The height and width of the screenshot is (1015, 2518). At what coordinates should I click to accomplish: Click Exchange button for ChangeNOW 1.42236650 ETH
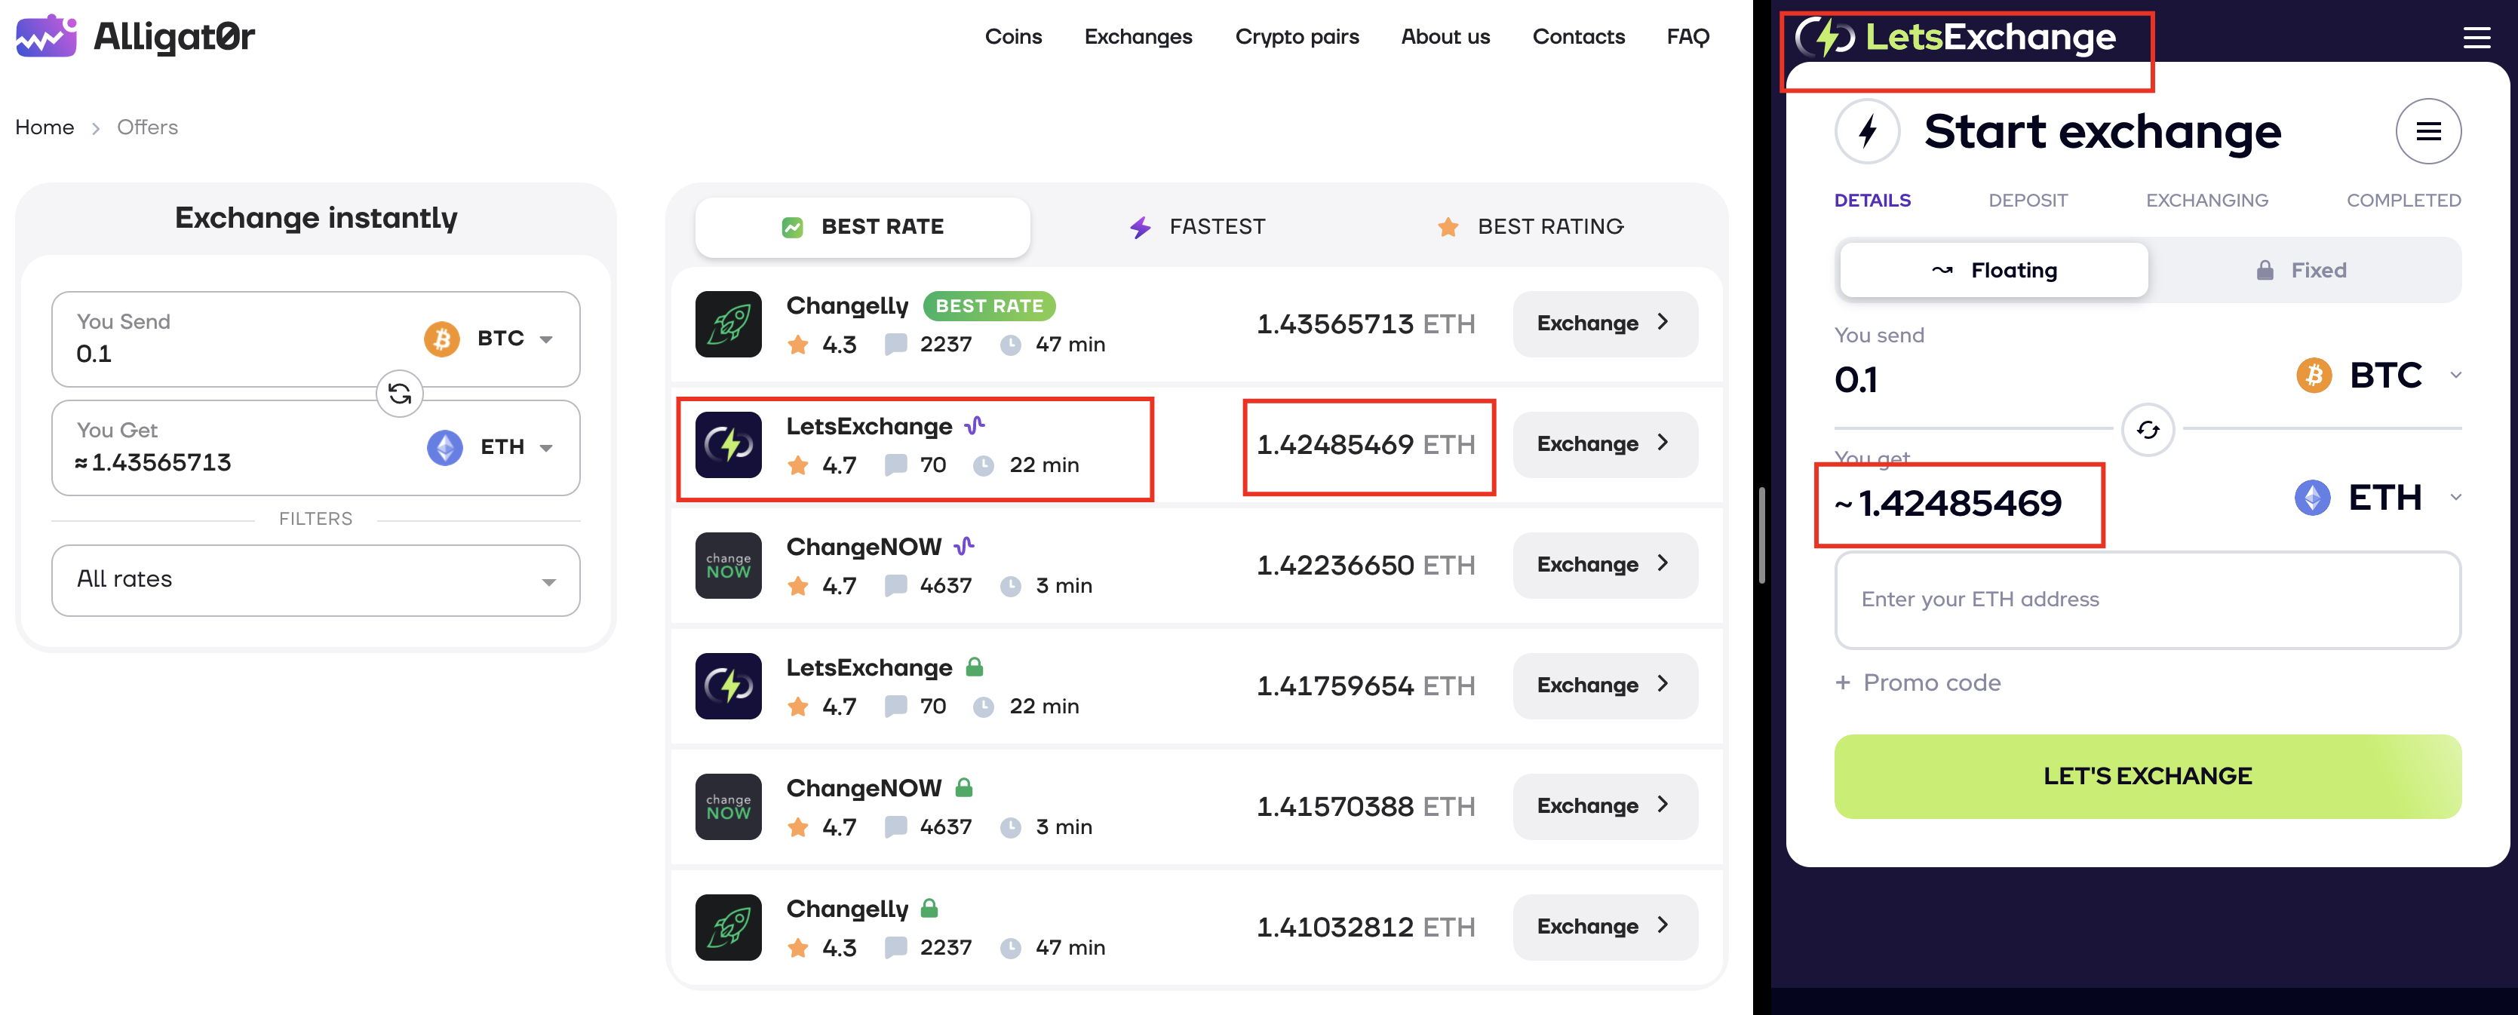pos(1605,566)
